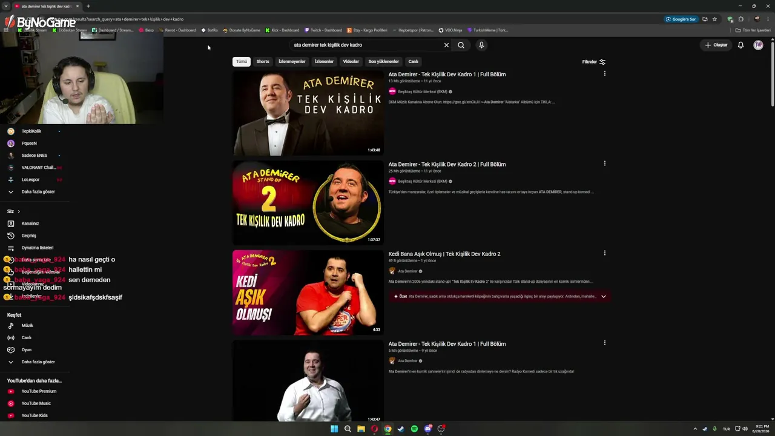The width and height of the screenshot is (775, 436).
Task: Open Oynatma listeleri playlists
Action: tap(37, 248)
